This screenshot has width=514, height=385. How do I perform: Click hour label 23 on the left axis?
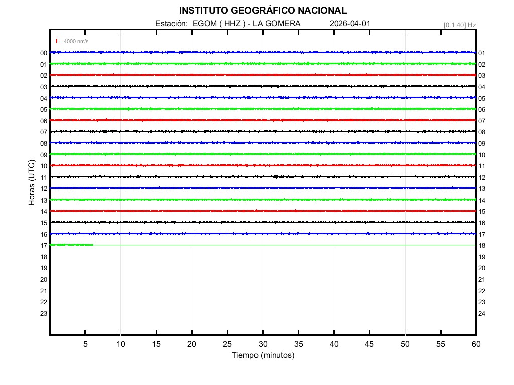(x=44, y=314)
